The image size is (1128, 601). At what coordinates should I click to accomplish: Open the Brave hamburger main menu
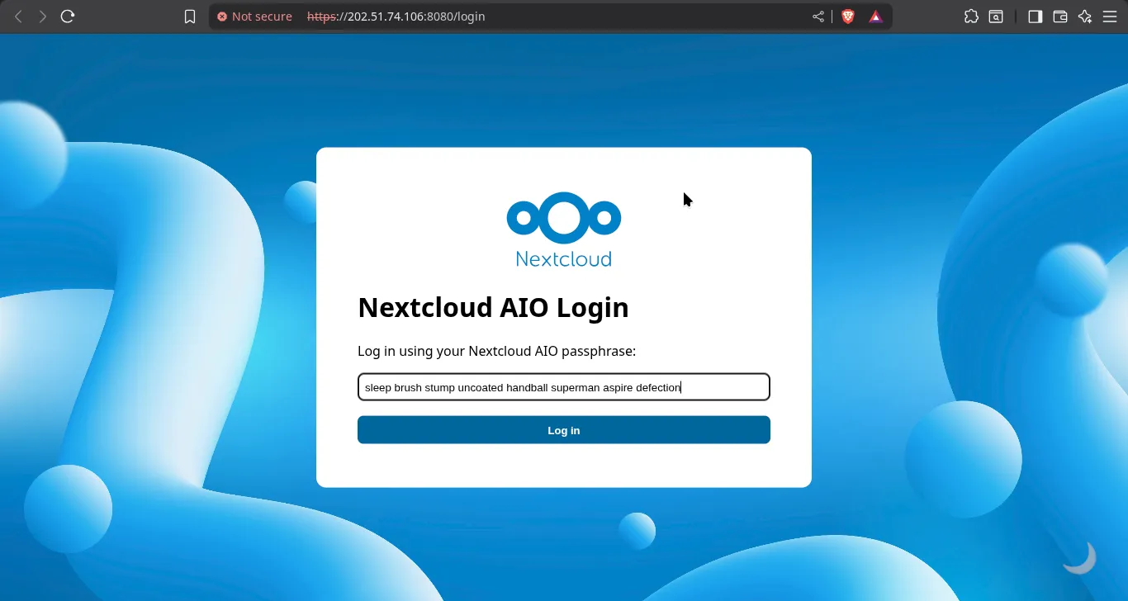pos(1110,17)
